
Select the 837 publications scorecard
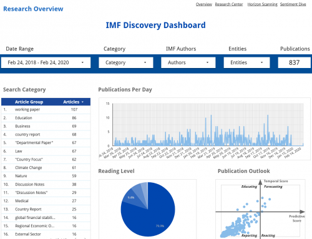coord(295,62)
